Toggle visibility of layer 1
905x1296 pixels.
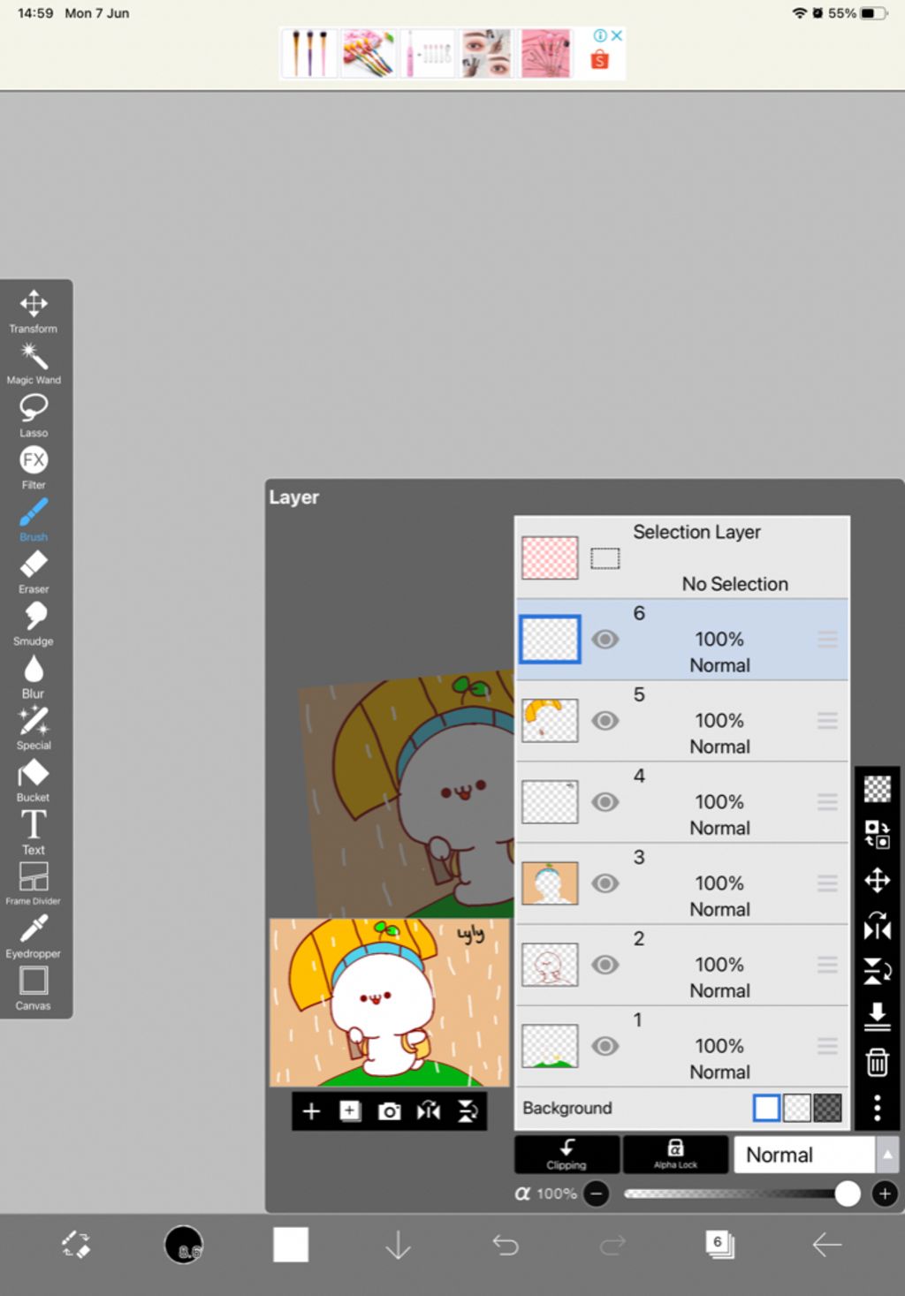tap(605, 1045)
